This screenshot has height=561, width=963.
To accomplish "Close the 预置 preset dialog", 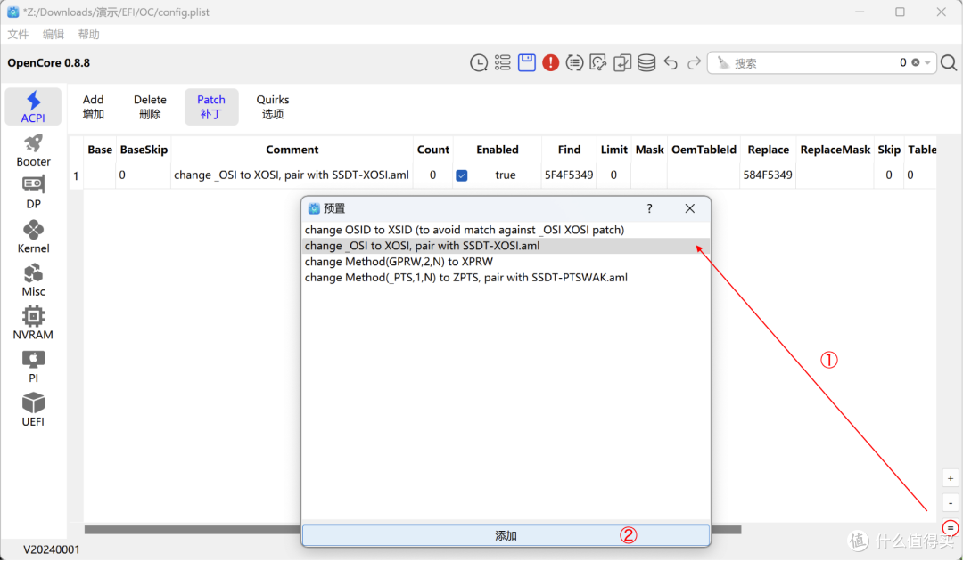I will [689, 208].
